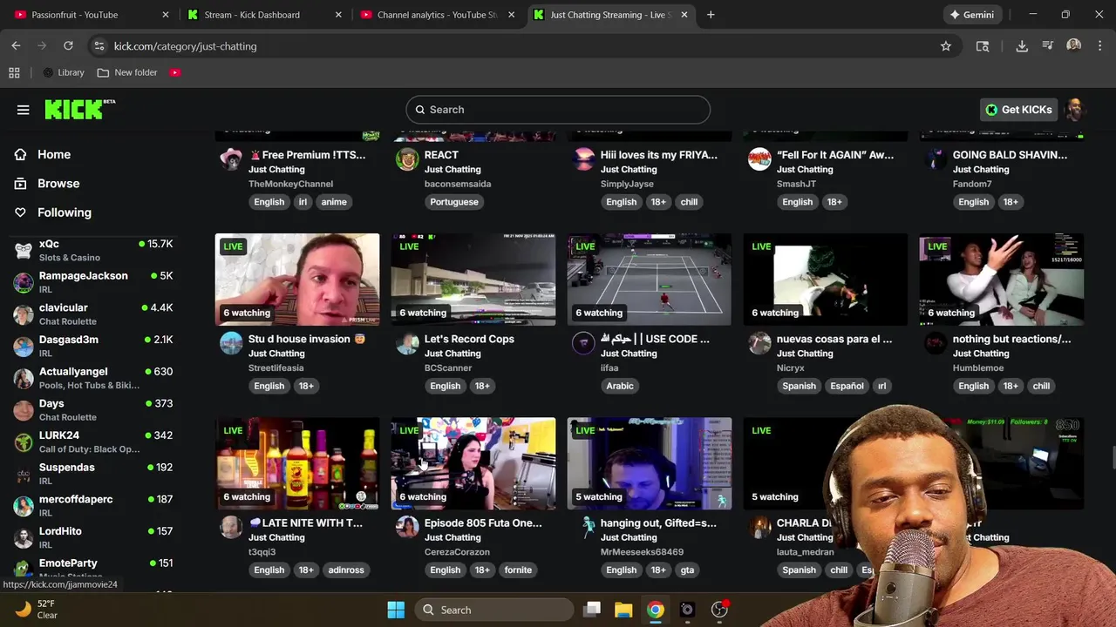This screenshot has height=627, width=1116.
Task: Click TheMonkeyChannel avatar icon
Action: [231, 159]
